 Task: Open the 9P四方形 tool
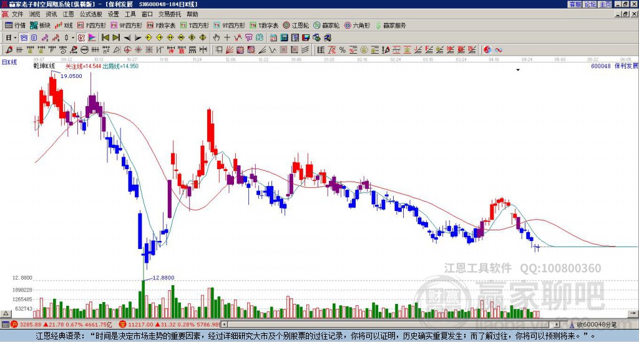126,25
